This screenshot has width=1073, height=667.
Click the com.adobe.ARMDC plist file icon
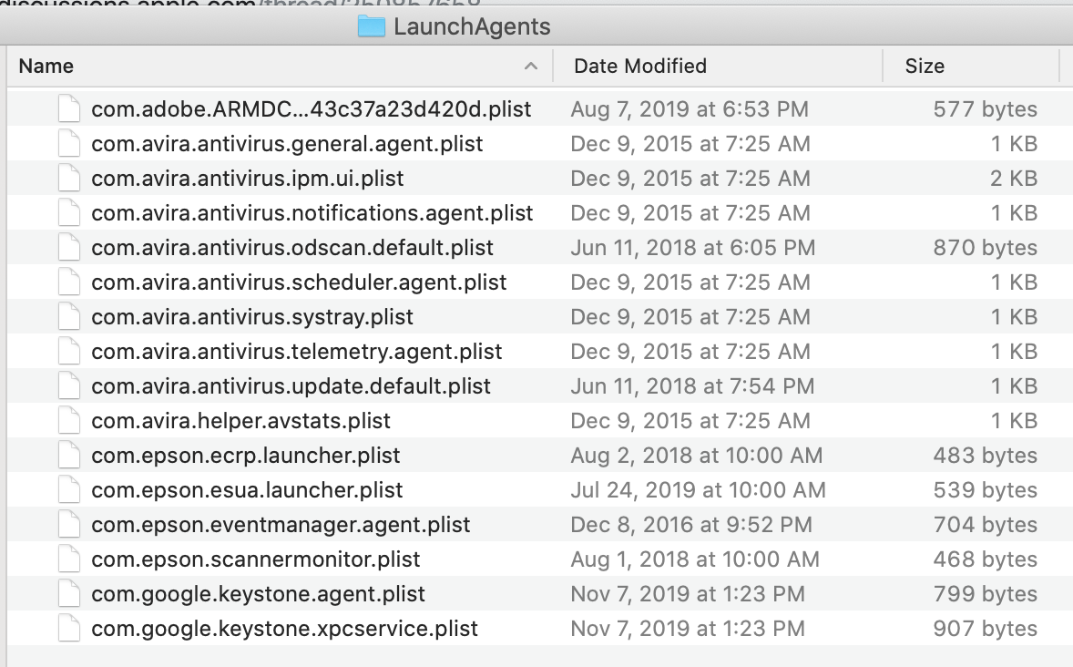(70, 109)
